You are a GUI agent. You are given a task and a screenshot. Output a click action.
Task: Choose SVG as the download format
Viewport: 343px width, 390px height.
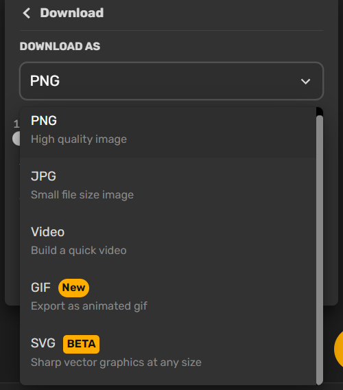click(x=168, y=353)
